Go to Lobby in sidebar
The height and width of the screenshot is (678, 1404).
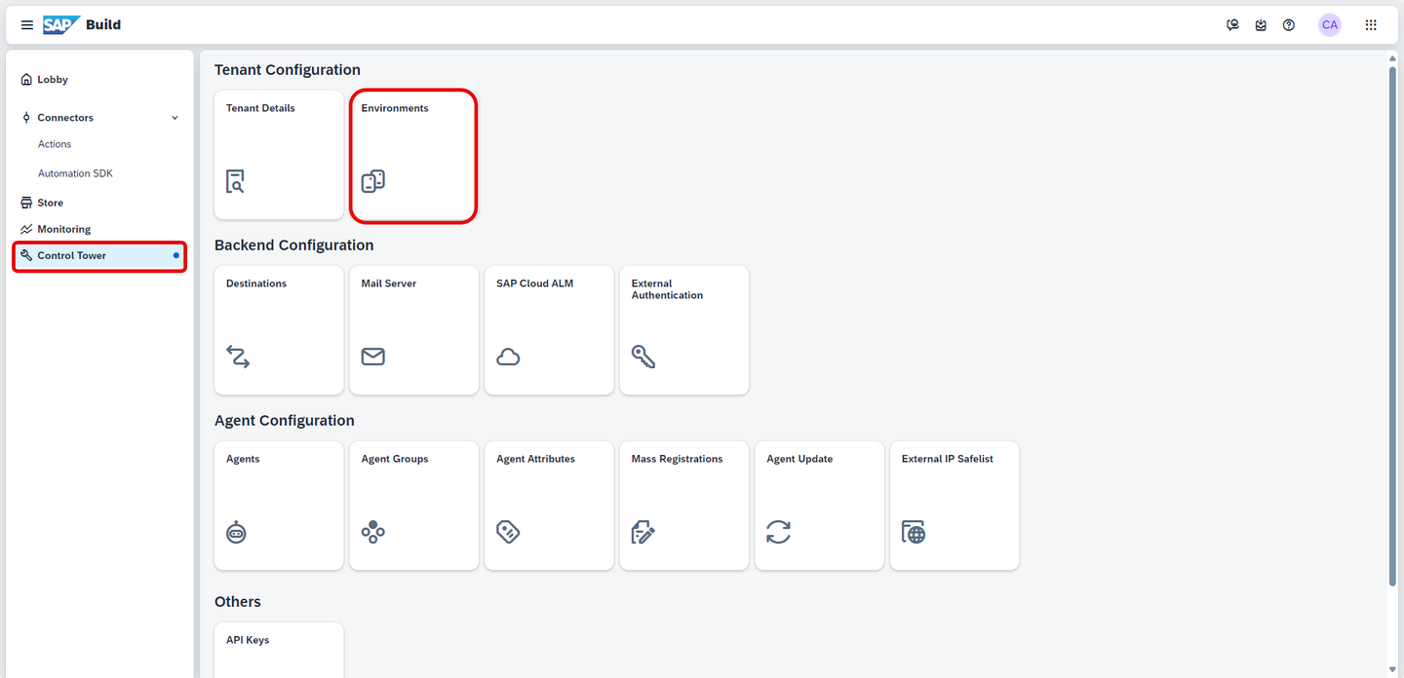pos(99,80)
